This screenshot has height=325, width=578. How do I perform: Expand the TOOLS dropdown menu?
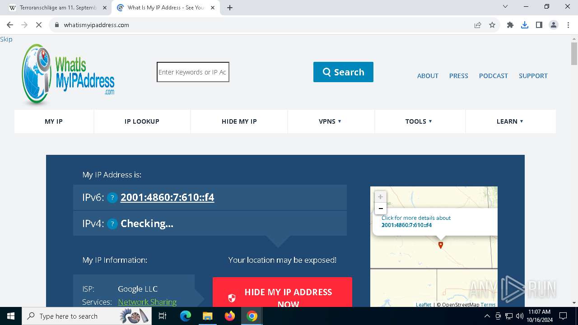click(x=419, y=121)
